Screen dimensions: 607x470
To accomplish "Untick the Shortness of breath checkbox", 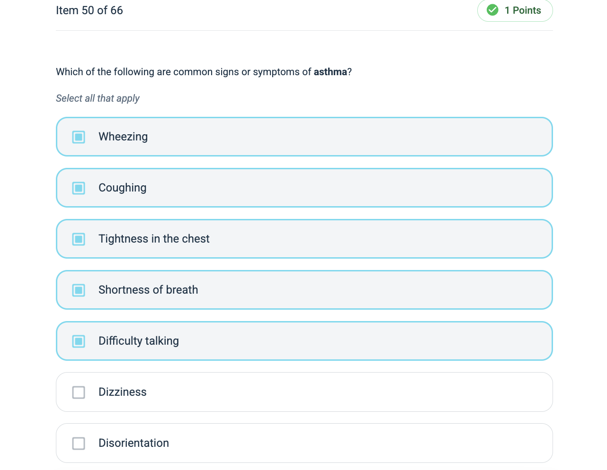I will pyautogui.click(x=79, y=290).
